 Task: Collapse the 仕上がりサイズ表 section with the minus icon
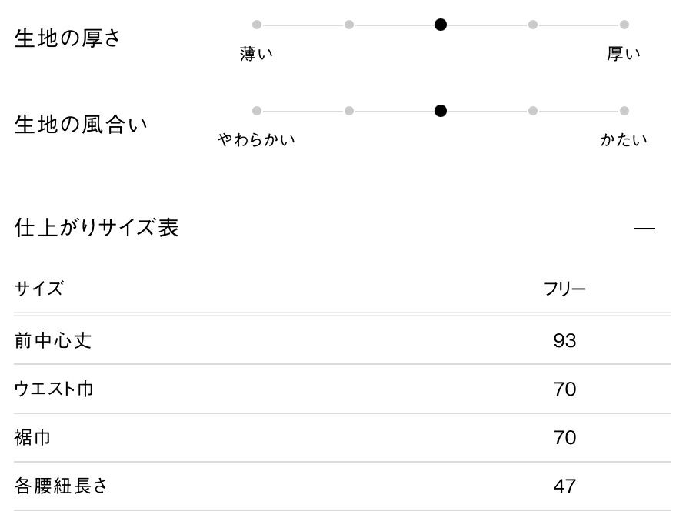(x=644, y=229)
